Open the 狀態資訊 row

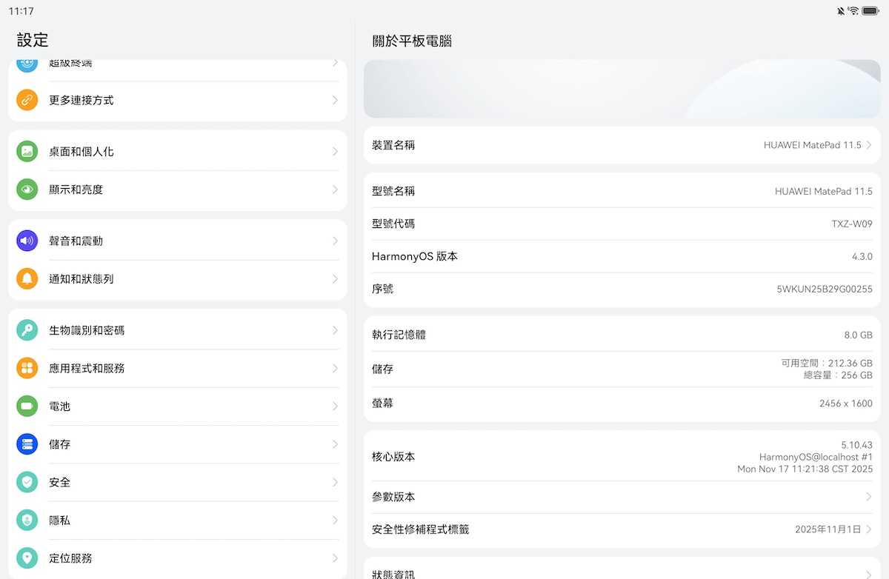[x=621, y=572]
